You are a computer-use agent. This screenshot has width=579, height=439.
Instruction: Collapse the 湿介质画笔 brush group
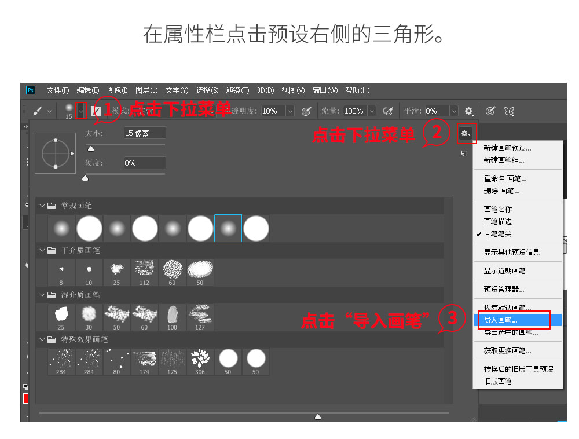pos(42,295)
